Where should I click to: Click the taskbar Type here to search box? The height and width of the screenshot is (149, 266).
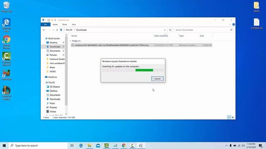(38, 145)
